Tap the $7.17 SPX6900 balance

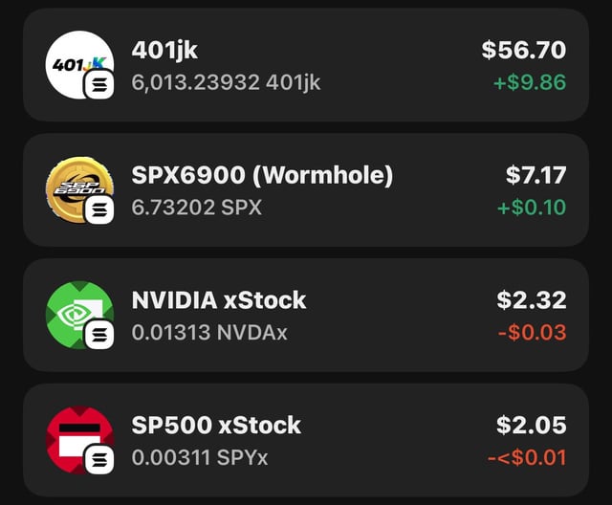(x=535, y=176)
